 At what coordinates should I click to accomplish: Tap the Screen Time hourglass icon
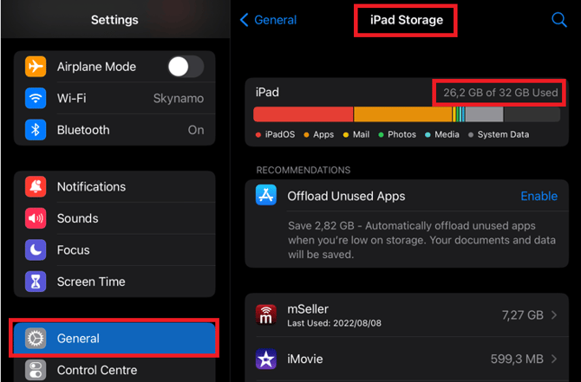click(36, 282)
